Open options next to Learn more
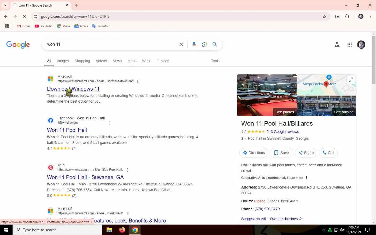Viewport: 376px width, 235px height. coord(307,178)
